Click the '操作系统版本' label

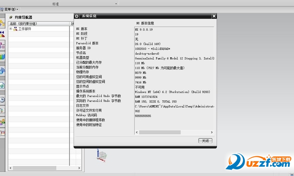coord(86,91)
